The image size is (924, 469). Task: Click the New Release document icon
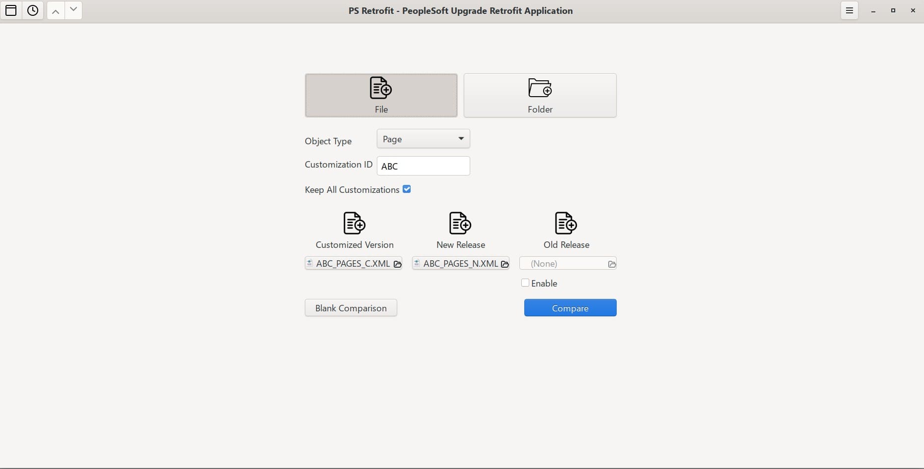(460, 223)
